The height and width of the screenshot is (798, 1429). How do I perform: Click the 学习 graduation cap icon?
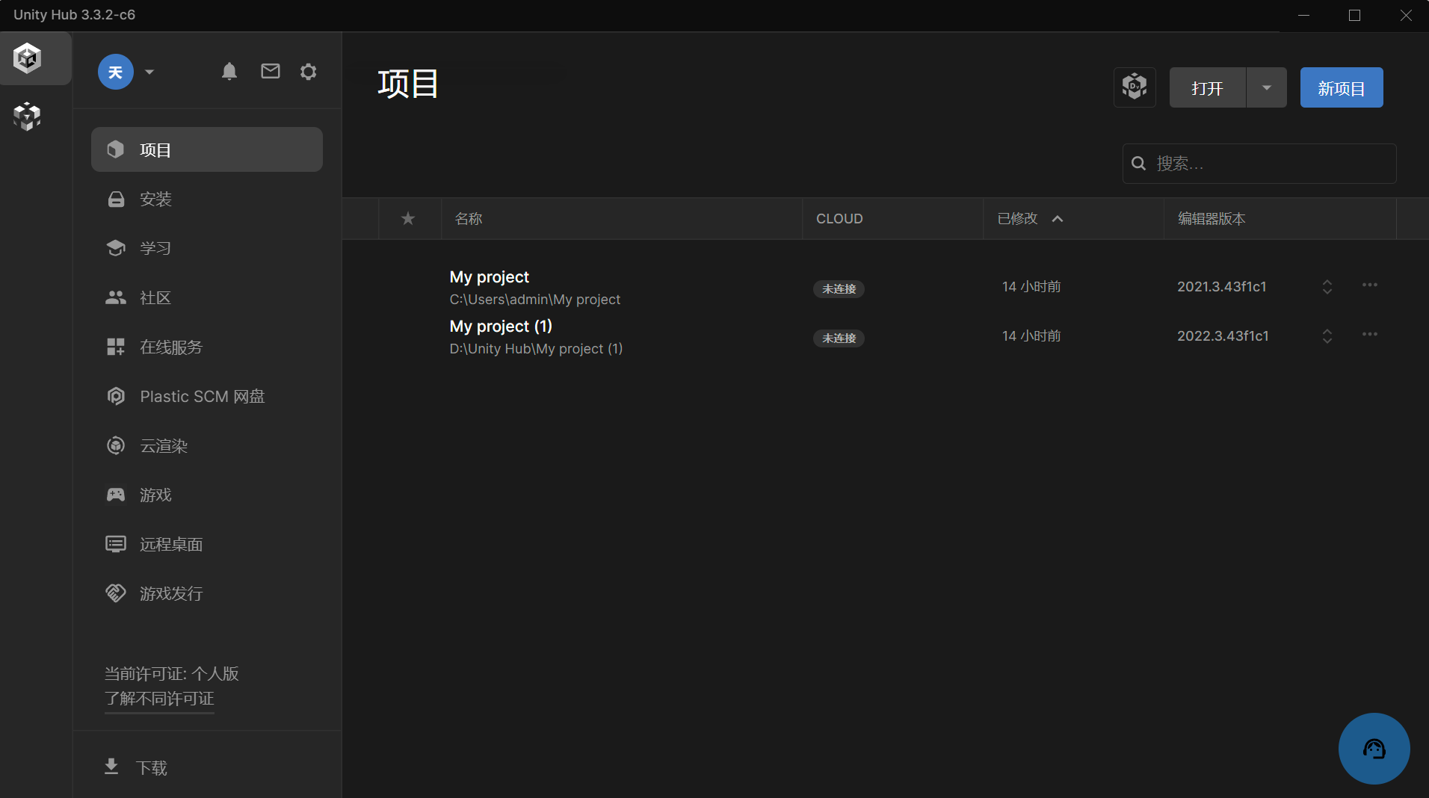pyautogui.click(x=116, y=248)
